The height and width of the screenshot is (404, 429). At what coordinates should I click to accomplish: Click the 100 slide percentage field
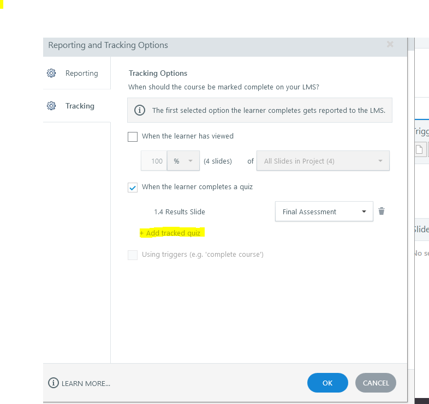click(154, 161)
